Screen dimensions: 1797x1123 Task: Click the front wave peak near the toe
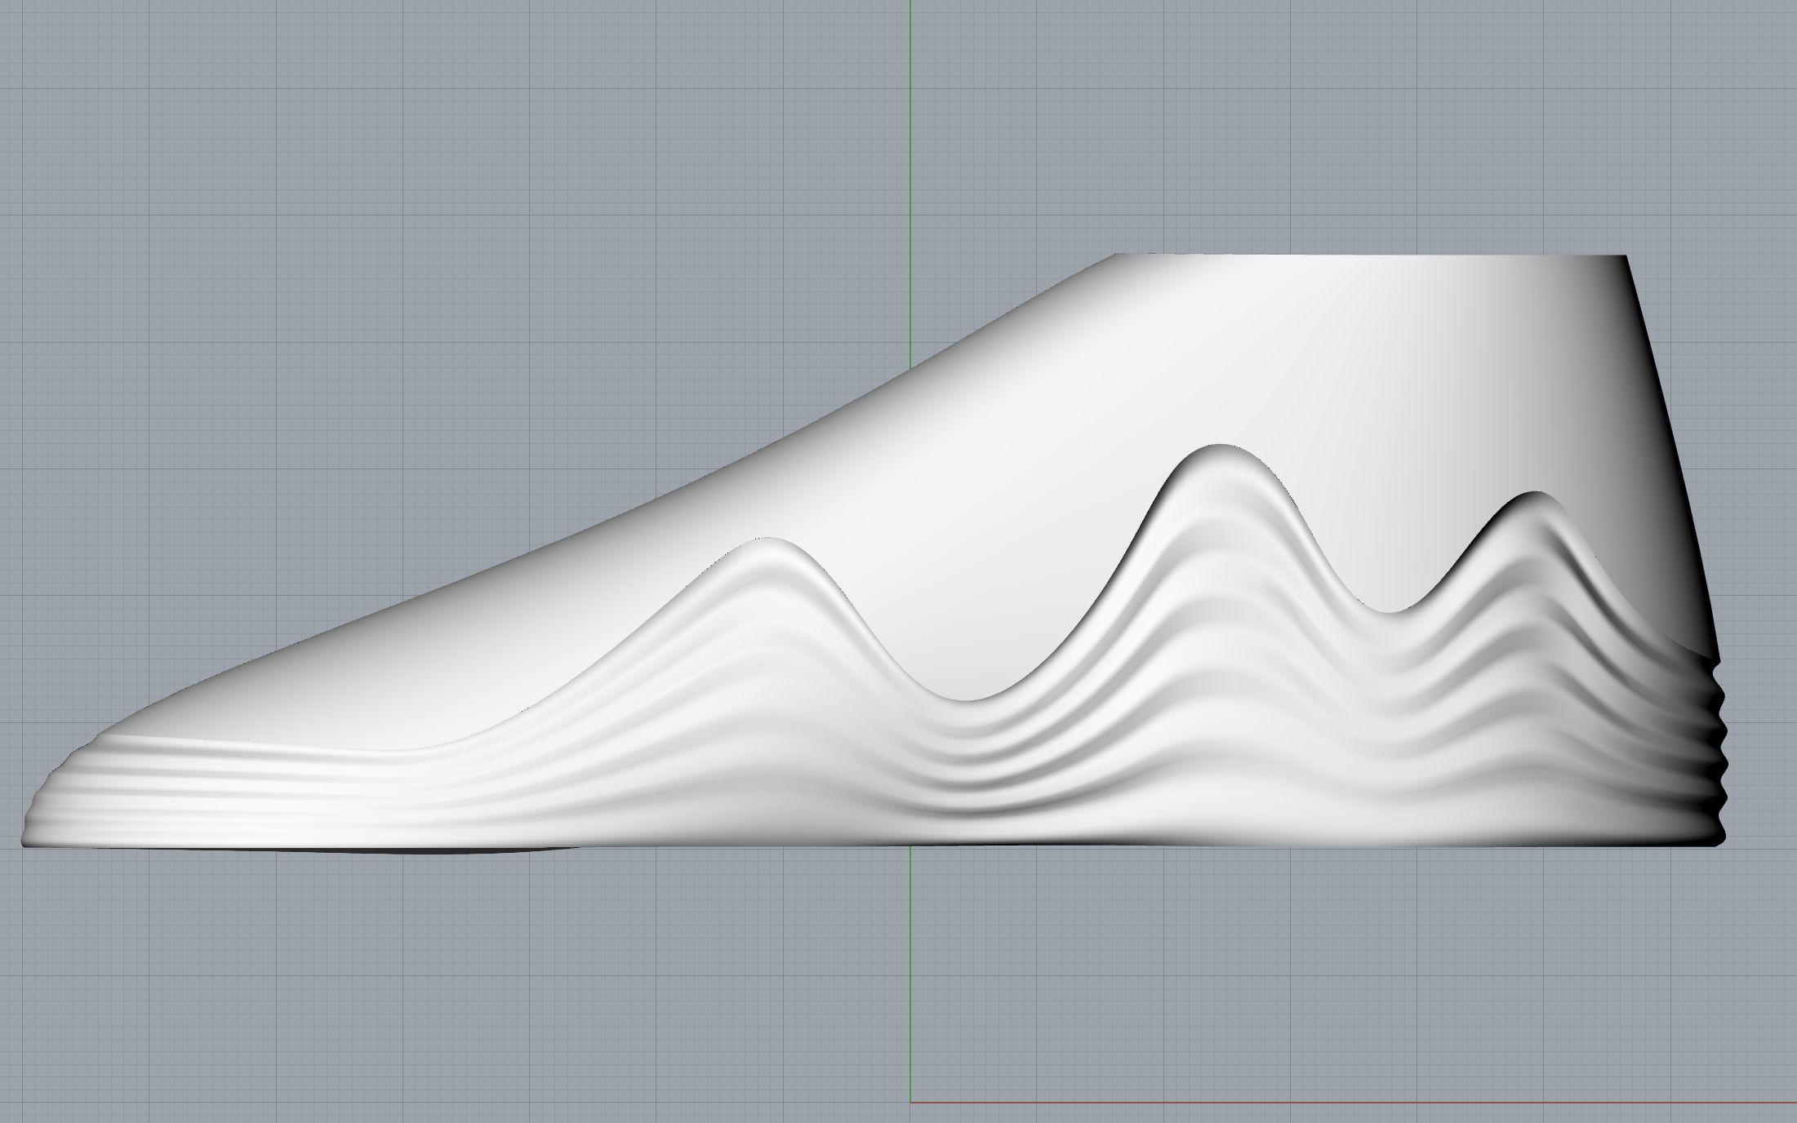(767, 542)
